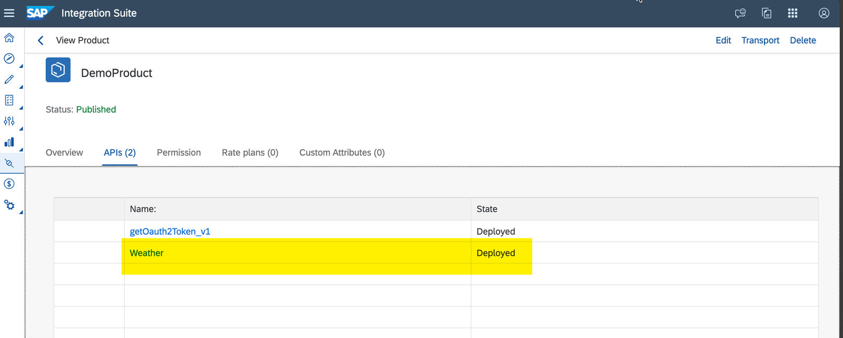The height and width of the screenshot is (338, 843).
Task: Click the Edit button
Action: pos(723,41)
